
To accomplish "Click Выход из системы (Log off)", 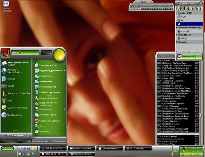I will (x=39, y=141).
